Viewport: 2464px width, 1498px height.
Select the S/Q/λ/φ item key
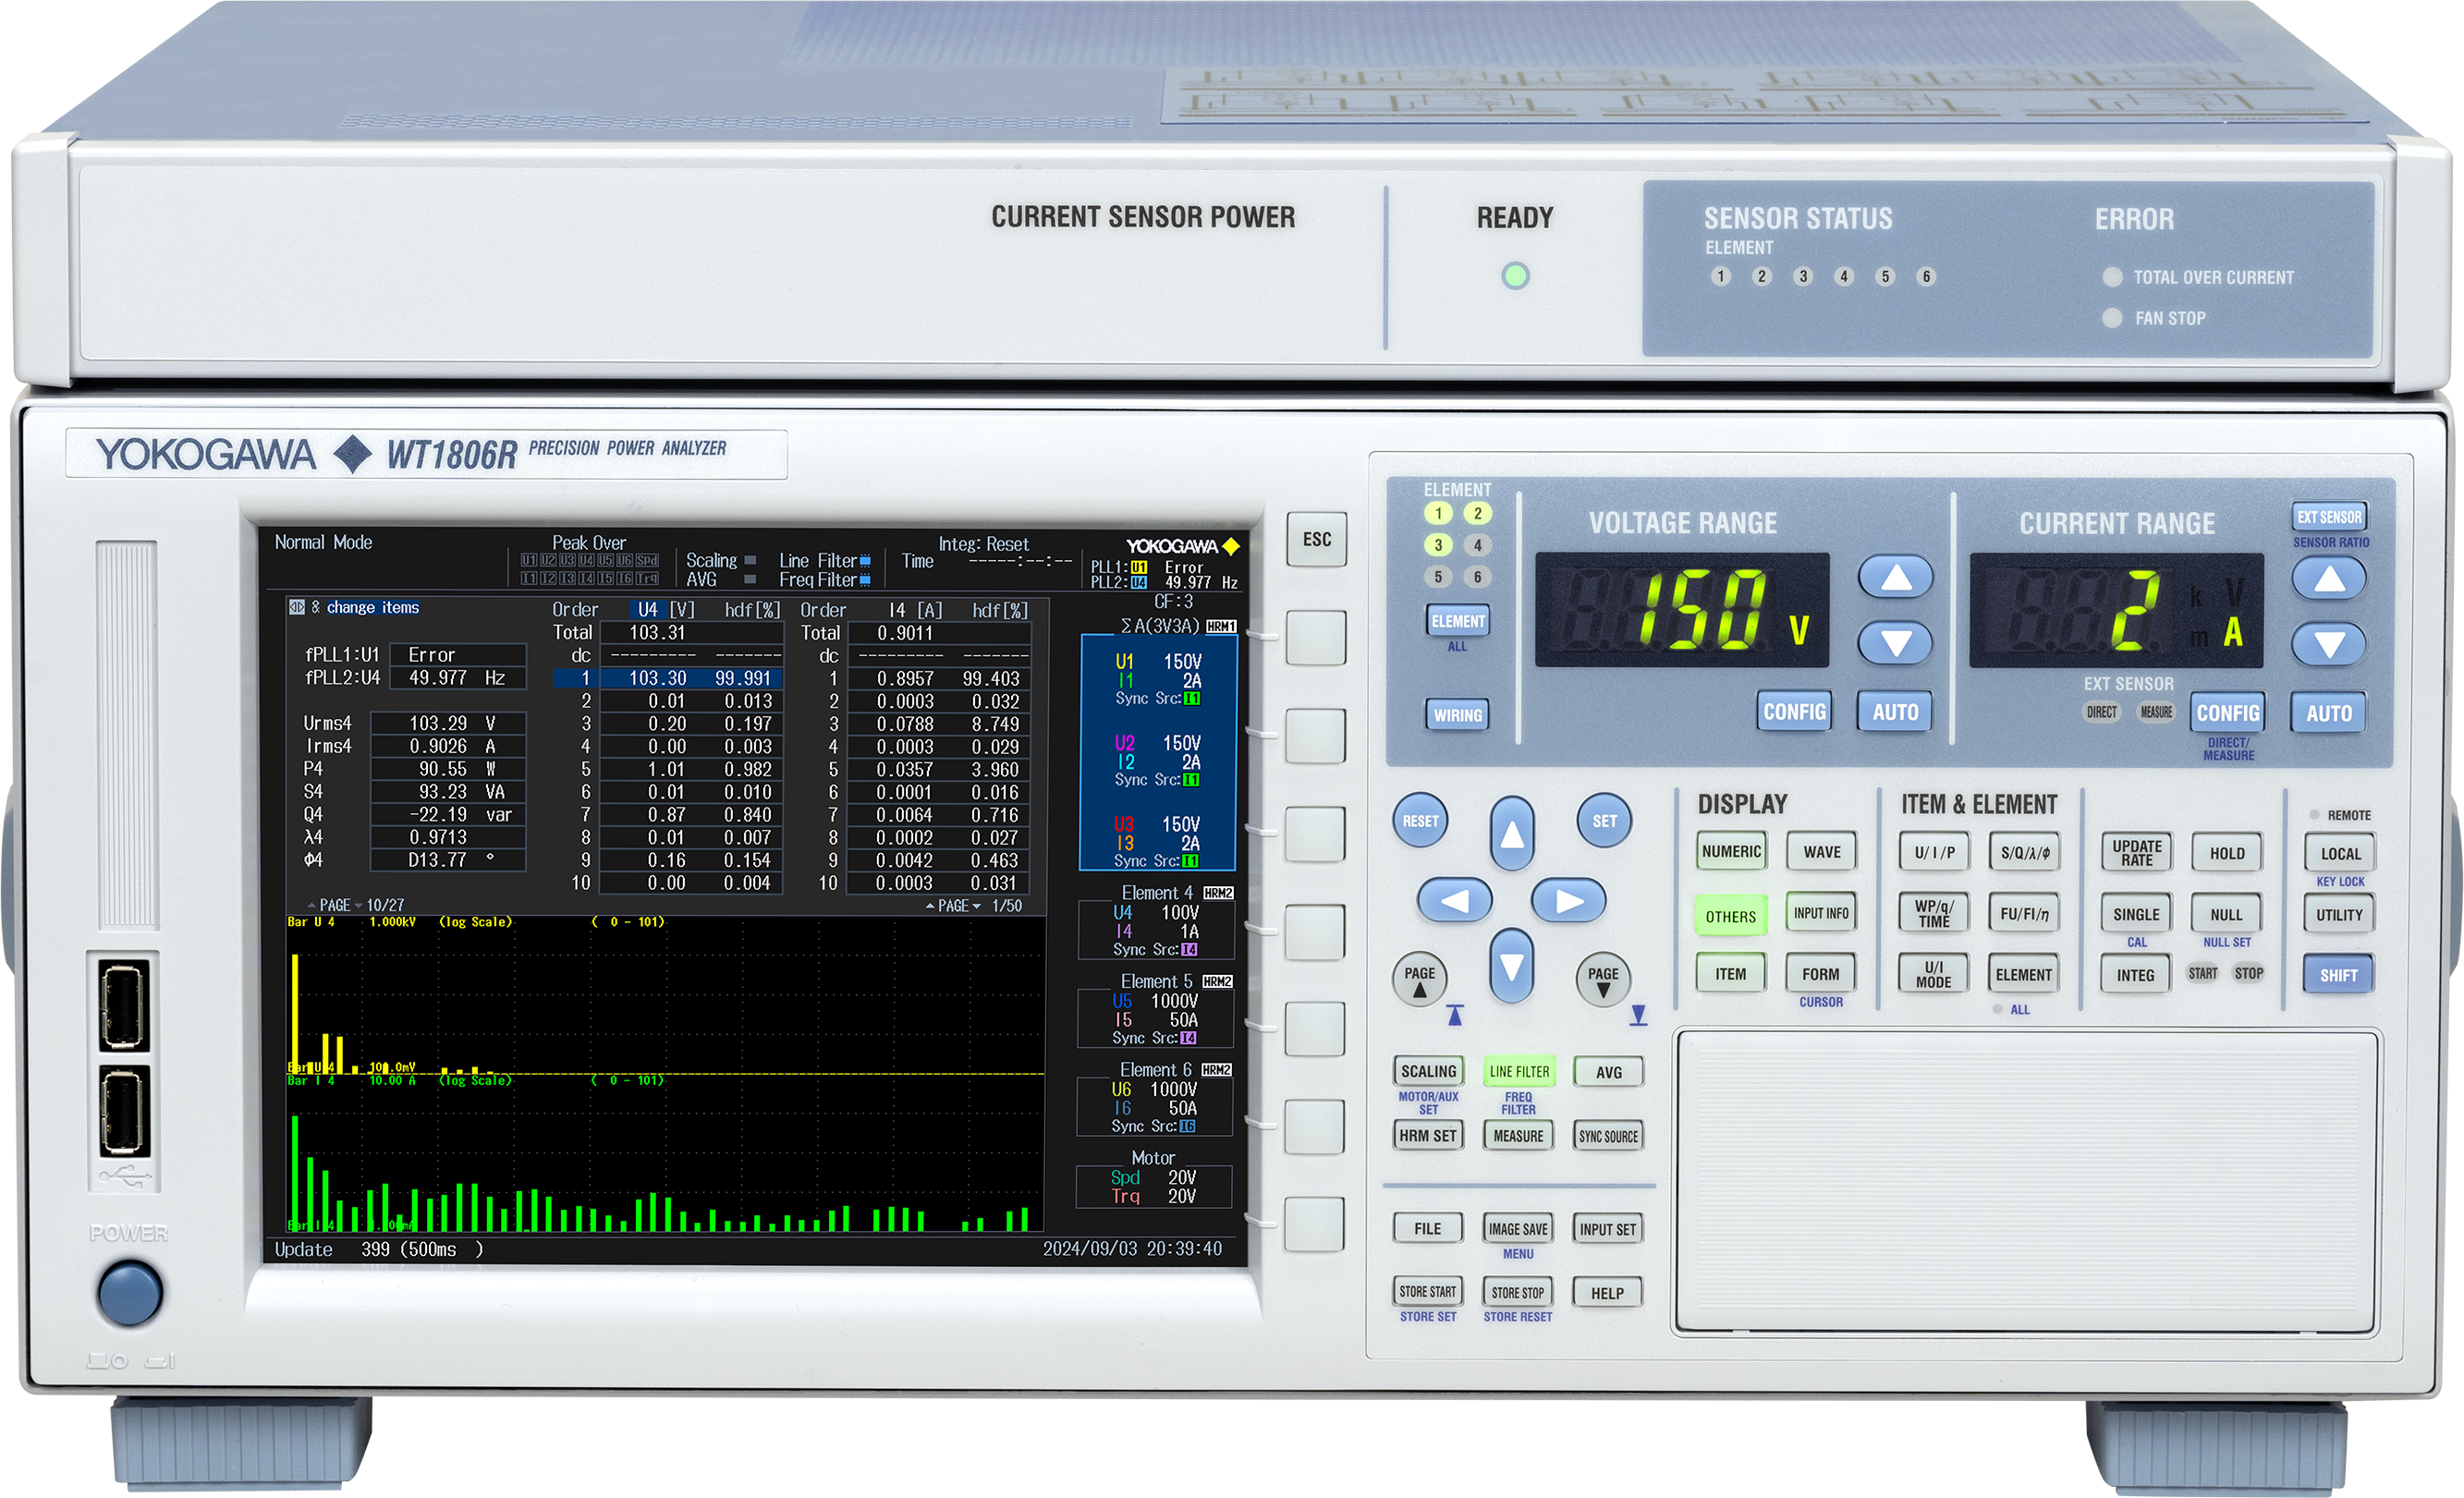click(2025, 853)
